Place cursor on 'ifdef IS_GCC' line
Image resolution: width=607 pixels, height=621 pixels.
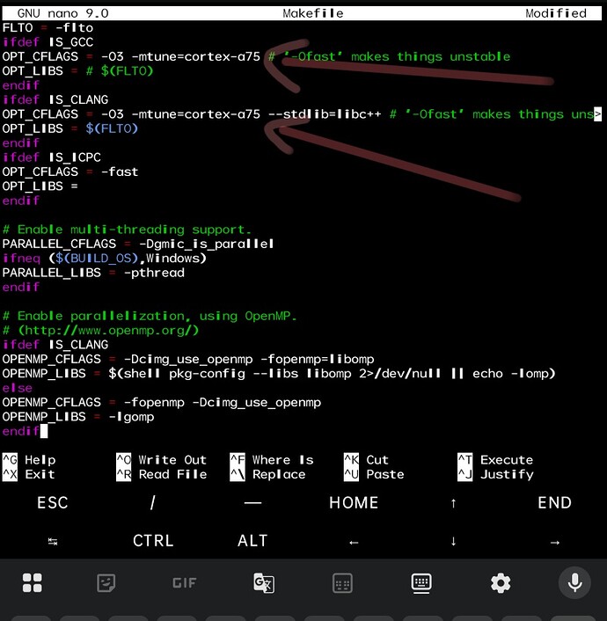click(48, 42)
